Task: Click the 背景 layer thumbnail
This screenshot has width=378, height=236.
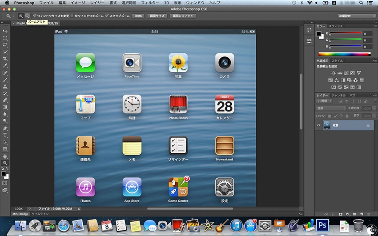Action: pos(327,125)
